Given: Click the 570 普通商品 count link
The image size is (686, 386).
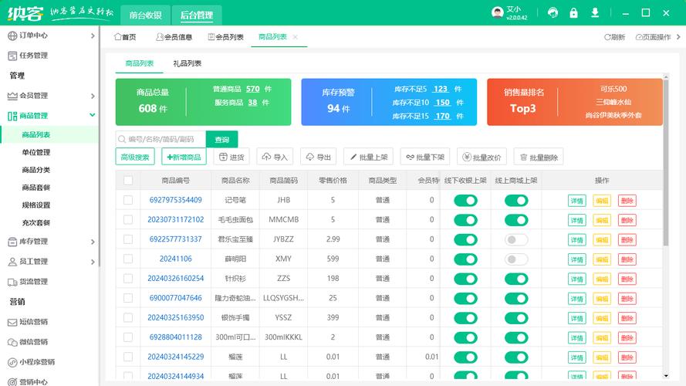Looking at the screenshot, I should 252,89.
